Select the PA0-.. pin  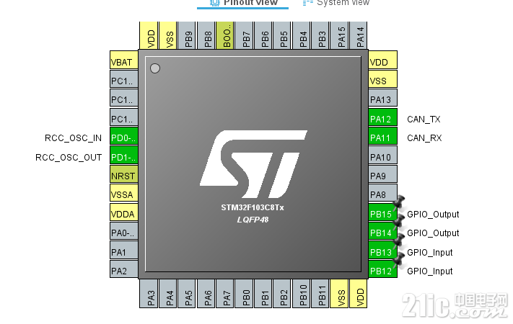(123, 231)
